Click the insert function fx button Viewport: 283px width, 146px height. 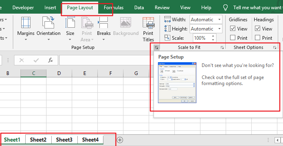51,60
